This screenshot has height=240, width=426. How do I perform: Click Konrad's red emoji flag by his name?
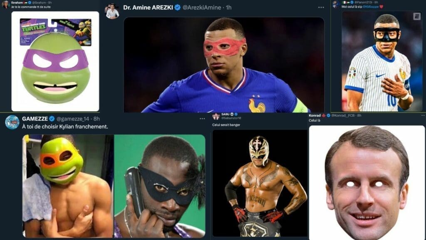pyautogui.click(x=324, y=115)
